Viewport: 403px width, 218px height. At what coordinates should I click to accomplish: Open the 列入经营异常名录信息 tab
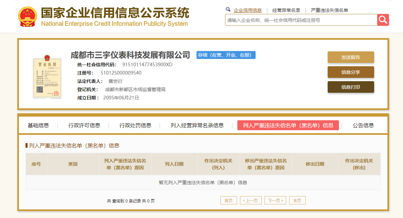coord(197,125)
